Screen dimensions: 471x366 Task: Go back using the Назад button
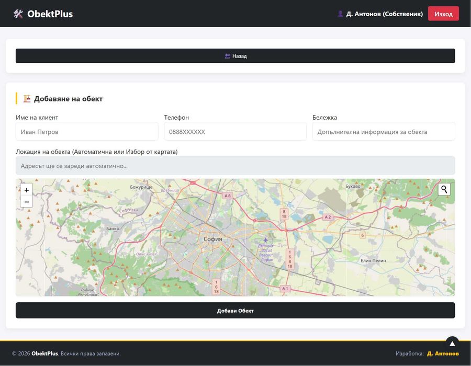click(x=235, y=56)
